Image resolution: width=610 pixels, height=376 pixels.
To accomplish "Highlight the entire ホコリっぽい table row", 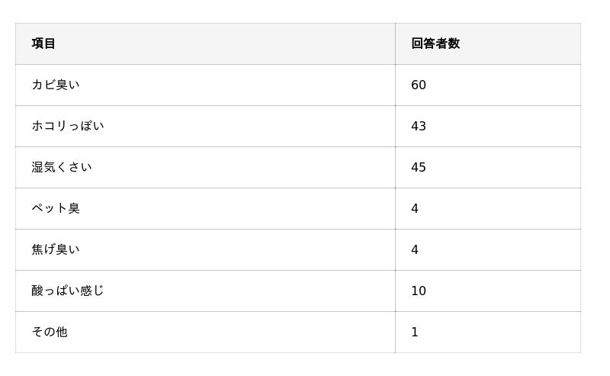I will (229, 126).
